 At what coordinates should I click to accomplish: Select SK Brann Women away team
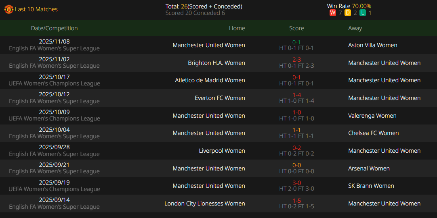click(x=371, y=186)
